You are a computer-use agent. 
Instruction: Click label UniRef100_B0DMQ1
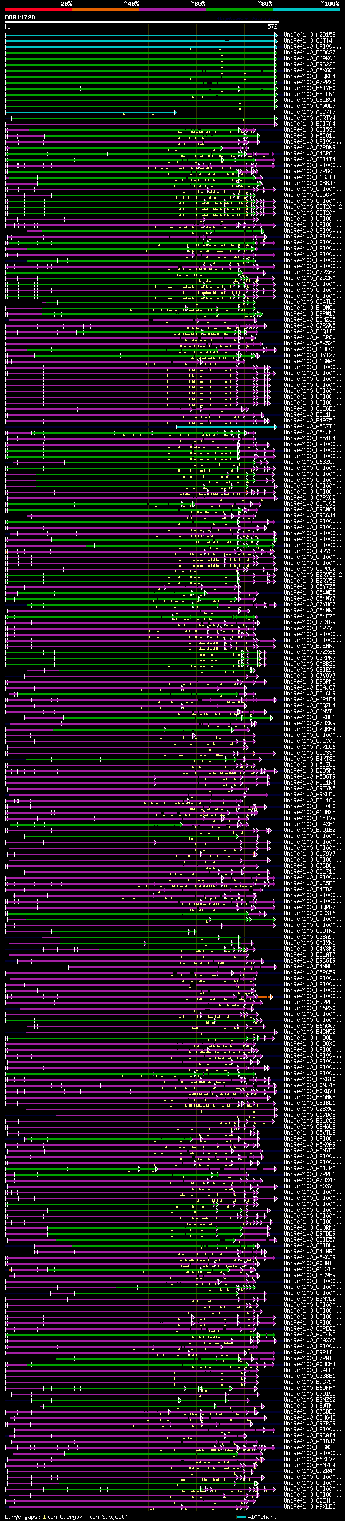click(x=309, y=308)
